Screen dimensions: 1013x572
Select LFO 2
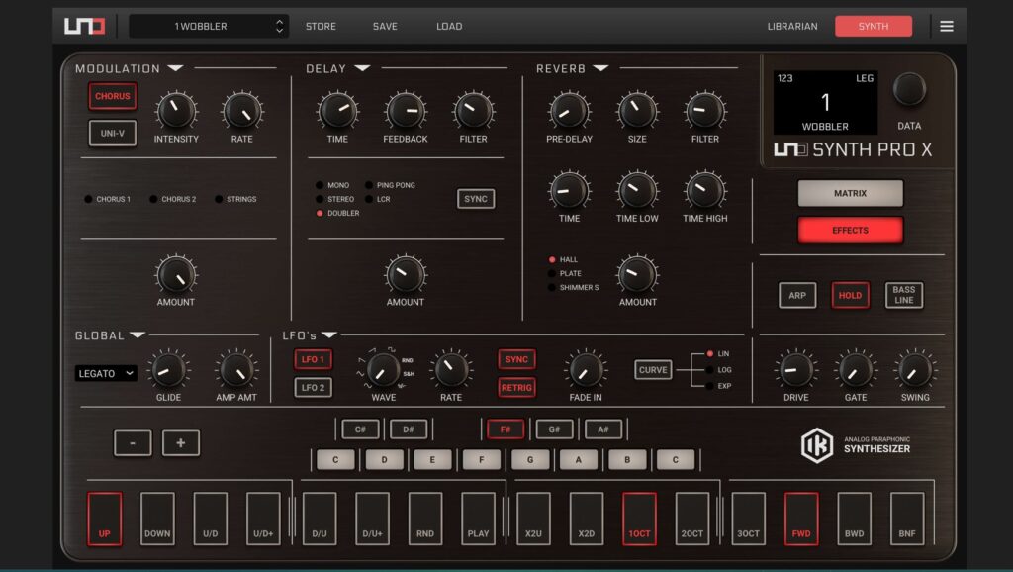pos(313,387)
